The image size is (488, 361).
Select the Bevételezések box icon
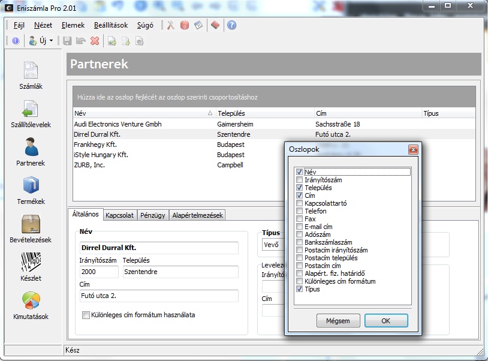tap(31, 225)
